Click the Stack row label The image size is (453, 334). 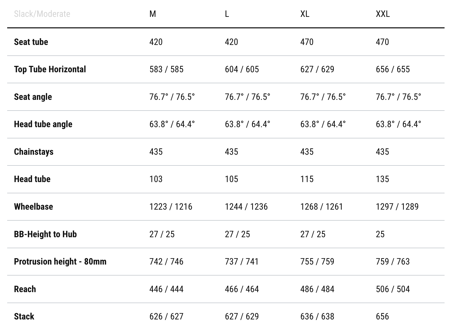(x=24, y=316)
